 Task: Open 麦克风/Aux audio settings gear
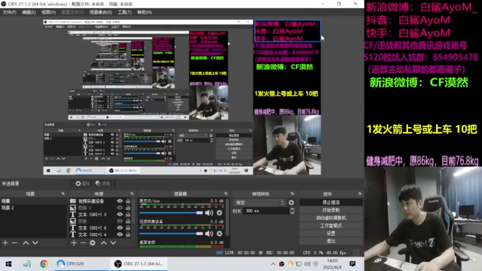coord(219,213)
